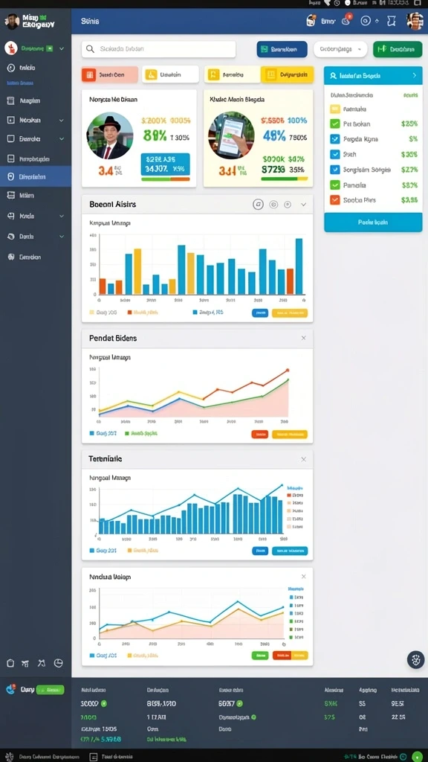Expand the sidebar item with chevron below Magian
The image size is (428, 762).
[36, 120]
